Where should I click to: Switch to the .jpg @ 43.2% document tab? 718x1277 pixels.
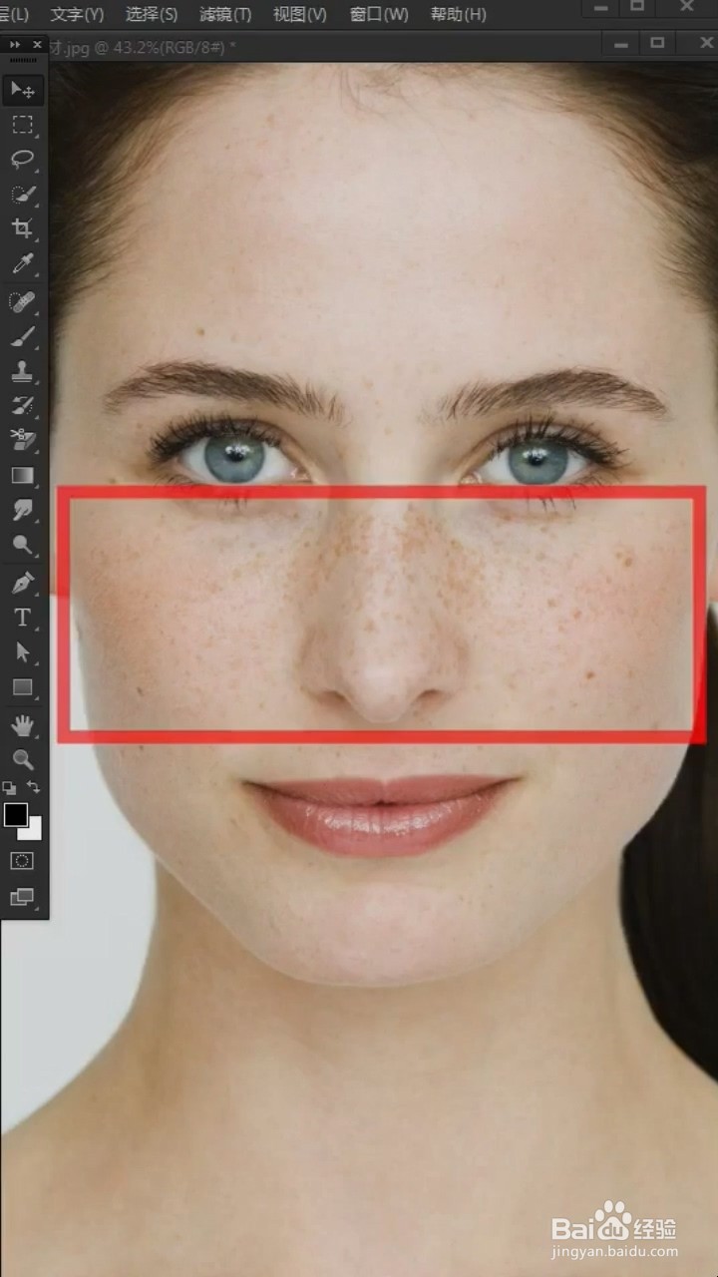[x=143, y=47]
